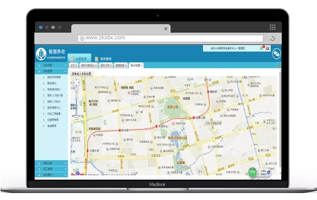This screenshot has width=317, height=200.
Task: Open the browser apps grid icon
Action: click(x=272, y=26)
